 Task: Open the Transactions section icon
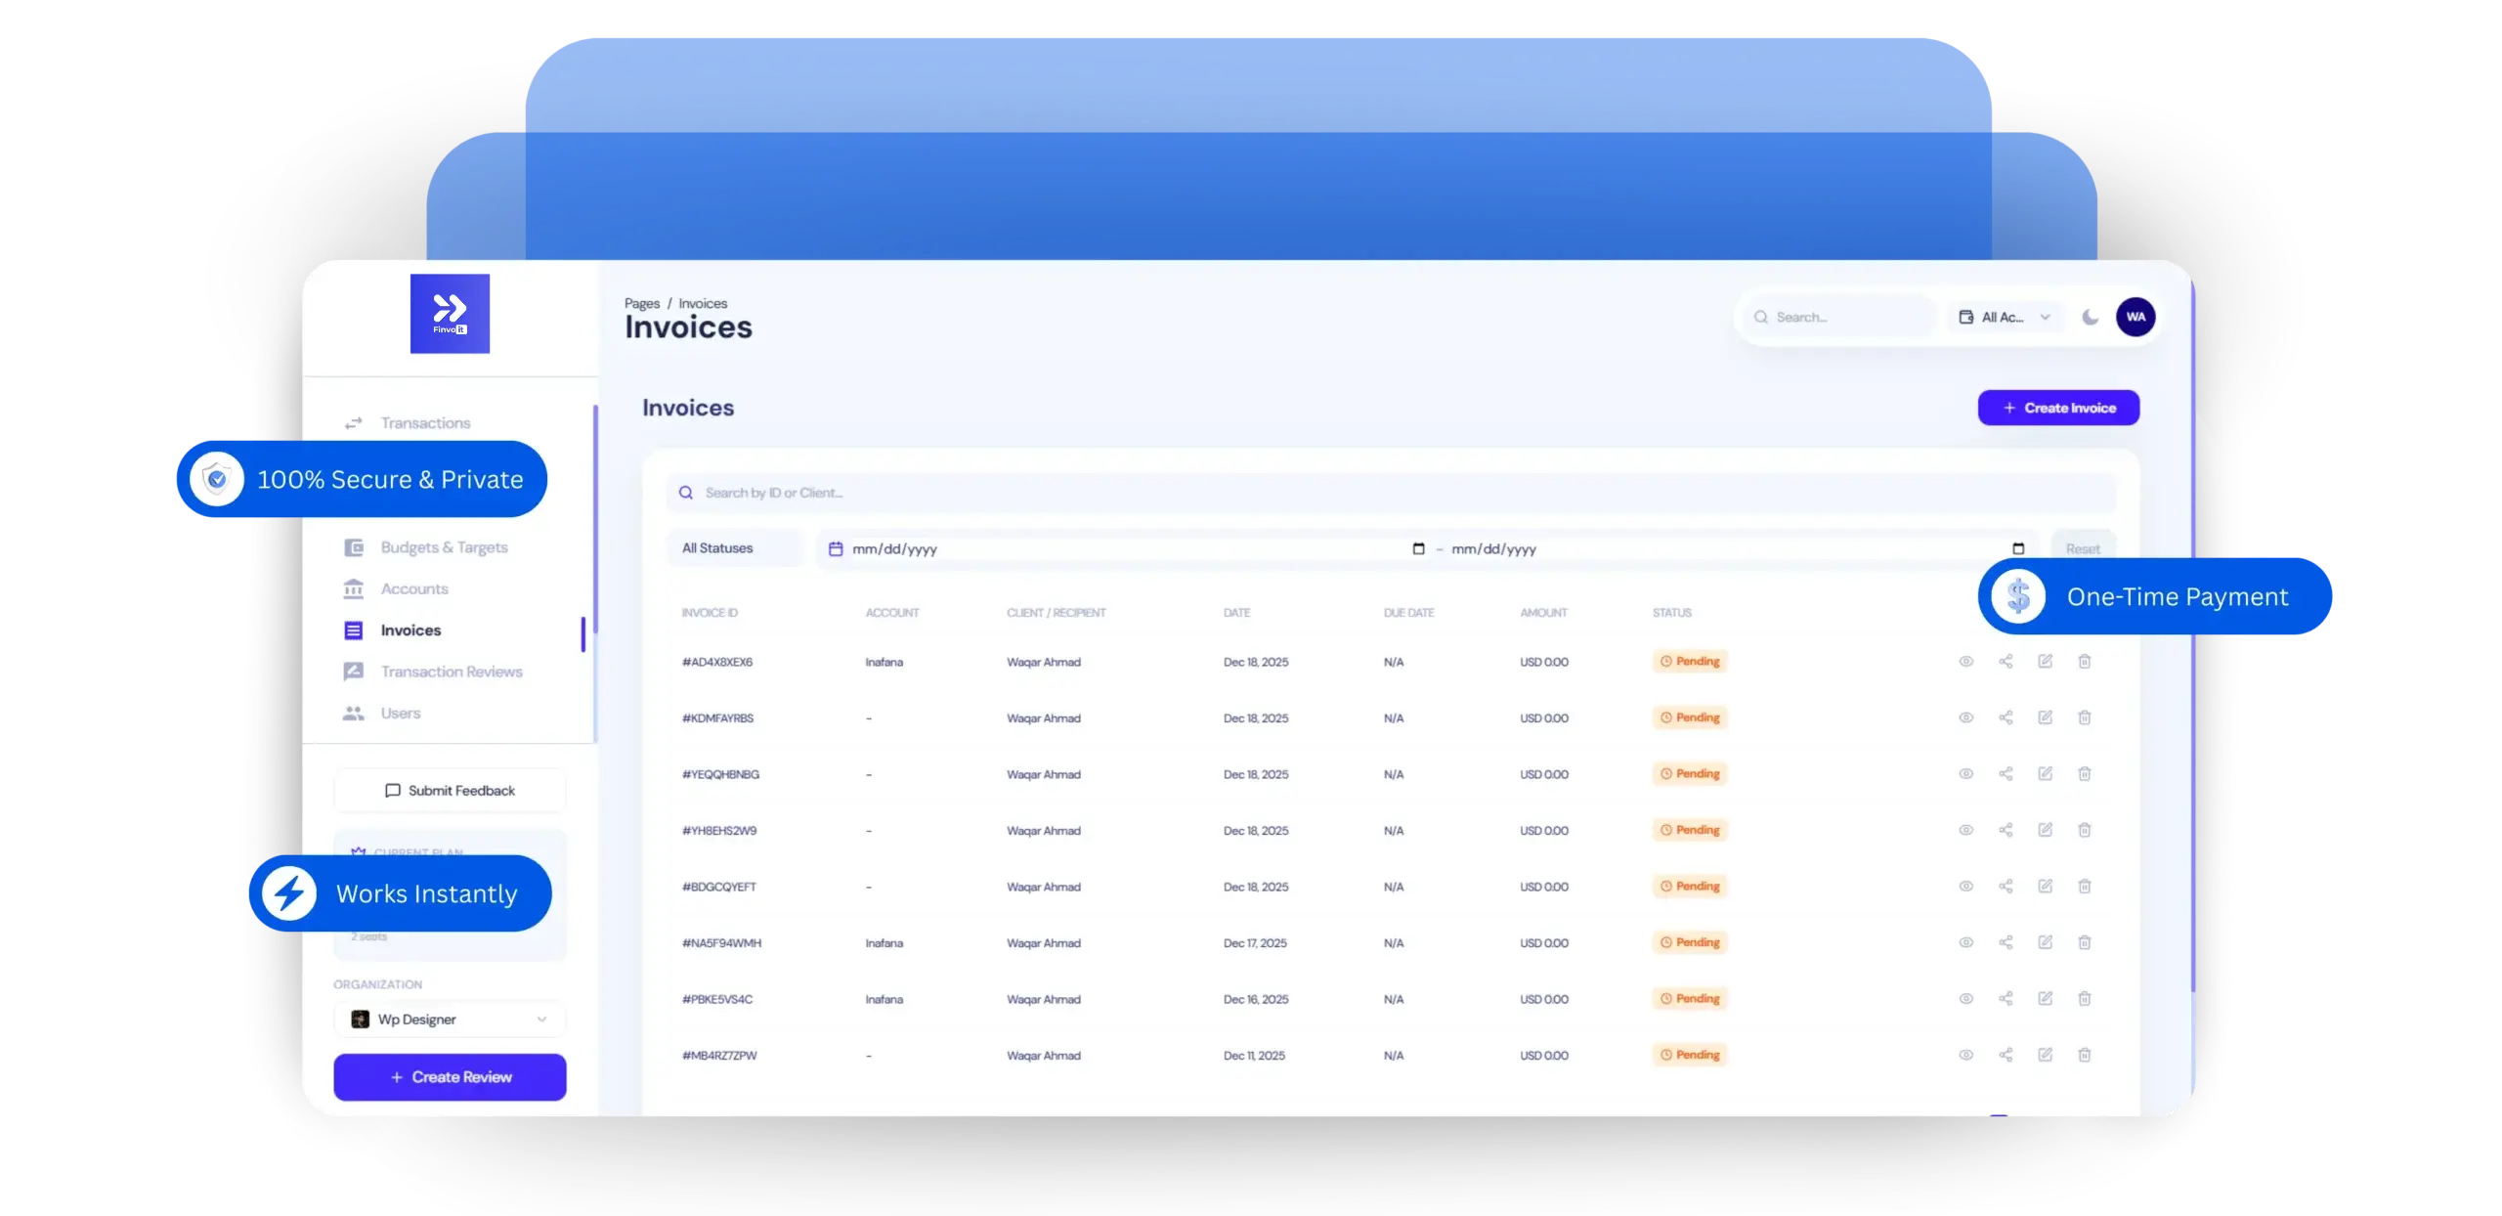[x=354, y=422]
